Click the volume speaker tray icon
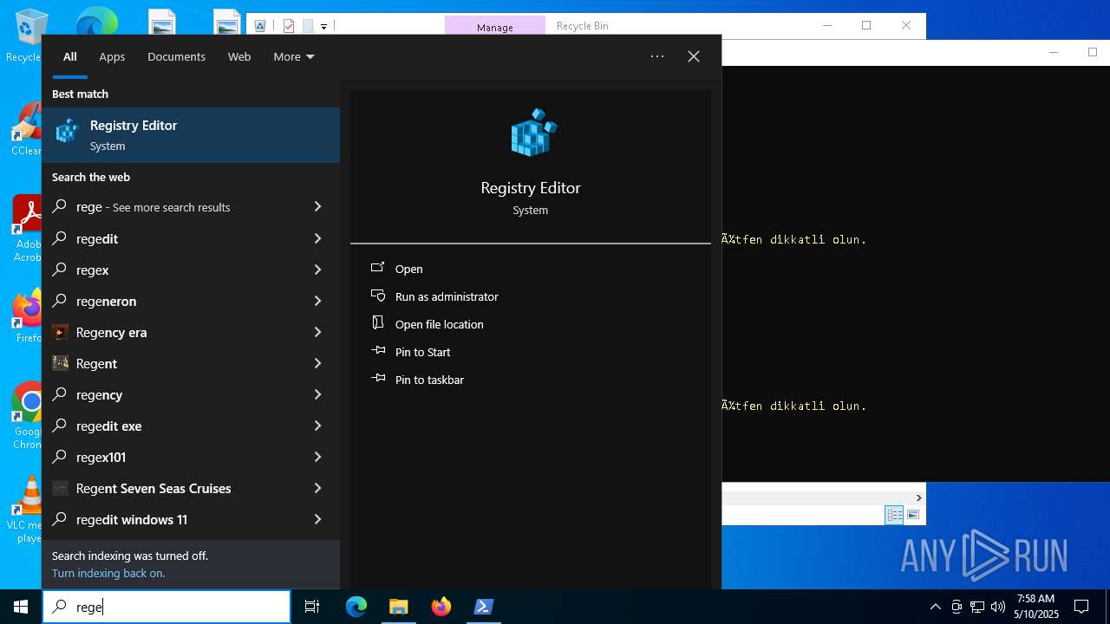 pos(998,607)
